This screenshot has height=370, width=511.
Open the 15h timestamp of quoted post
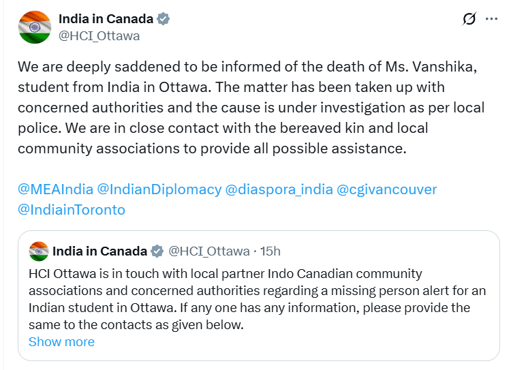(270, 251)
